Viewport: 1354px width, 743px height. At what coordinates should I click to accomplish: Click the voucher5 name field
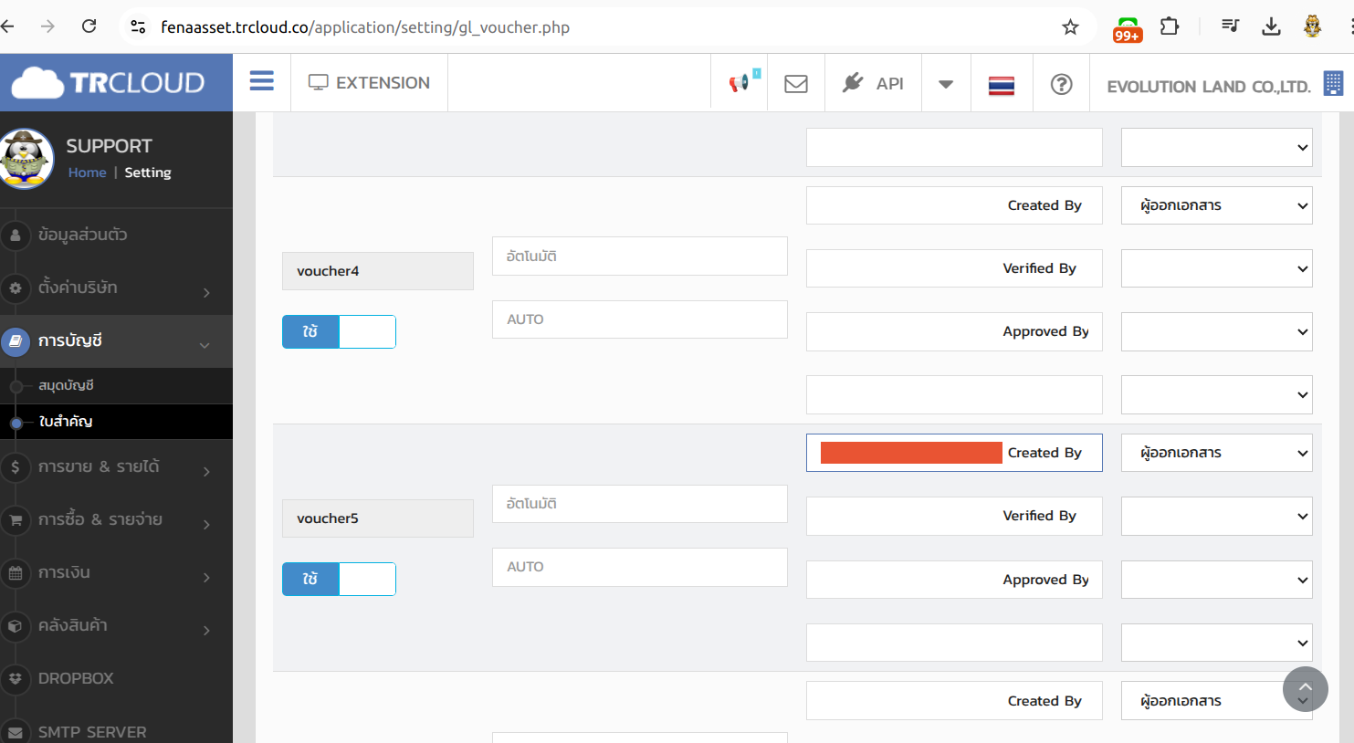point(378,518)
